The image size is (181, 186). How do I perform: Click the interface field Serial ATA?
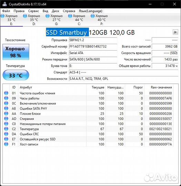point(93,53)
